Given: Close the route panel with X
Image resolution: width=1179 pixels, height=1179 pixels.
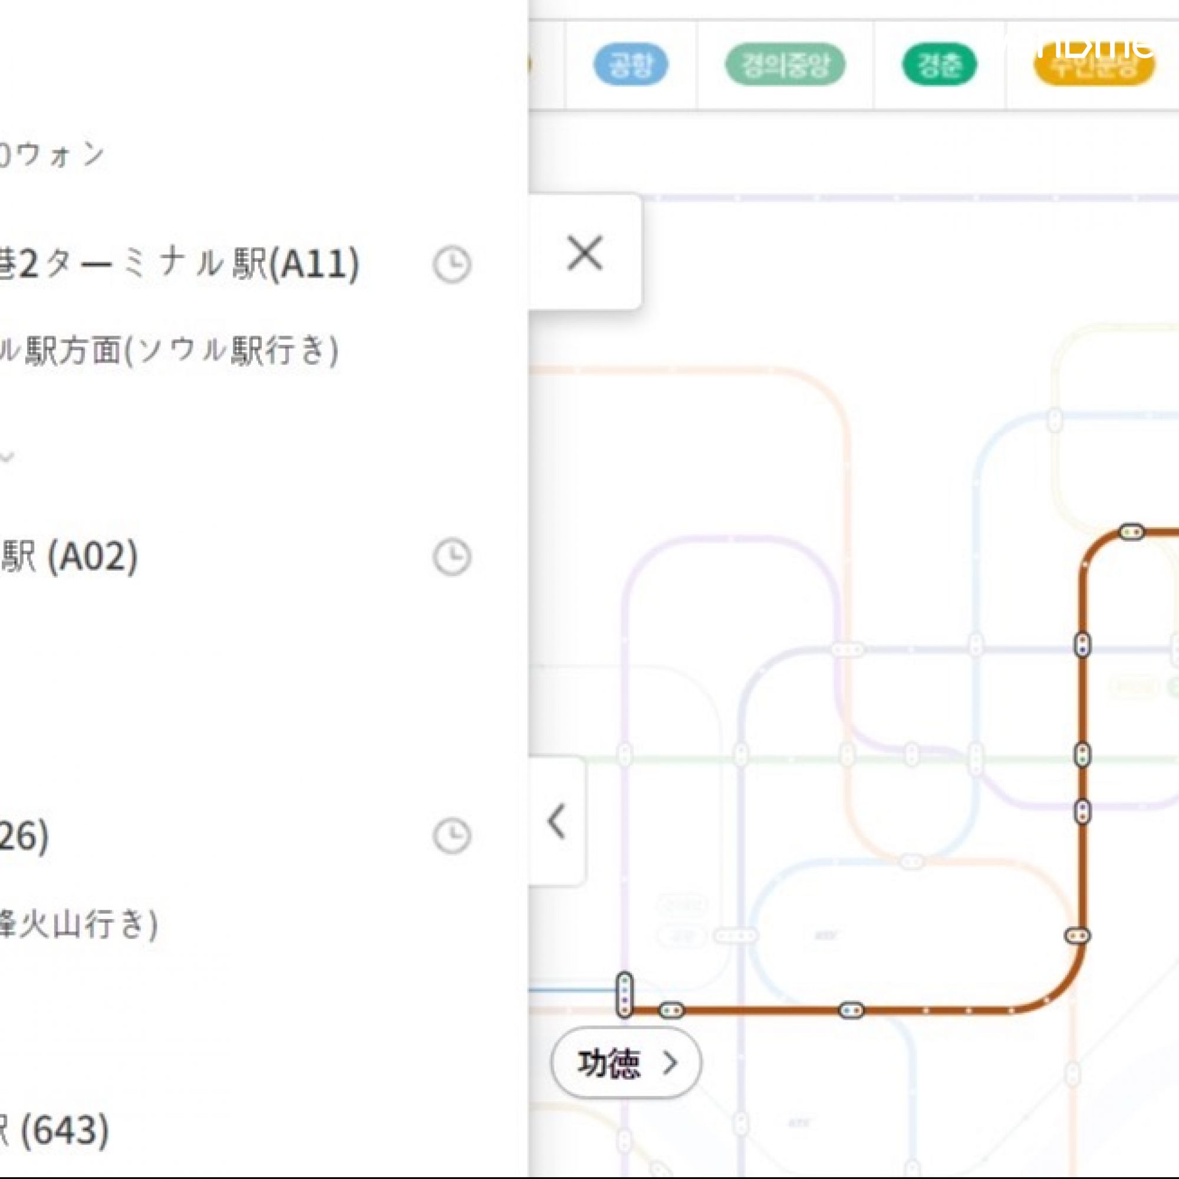Looking at the screenshot, I should (x=584, y=253).
